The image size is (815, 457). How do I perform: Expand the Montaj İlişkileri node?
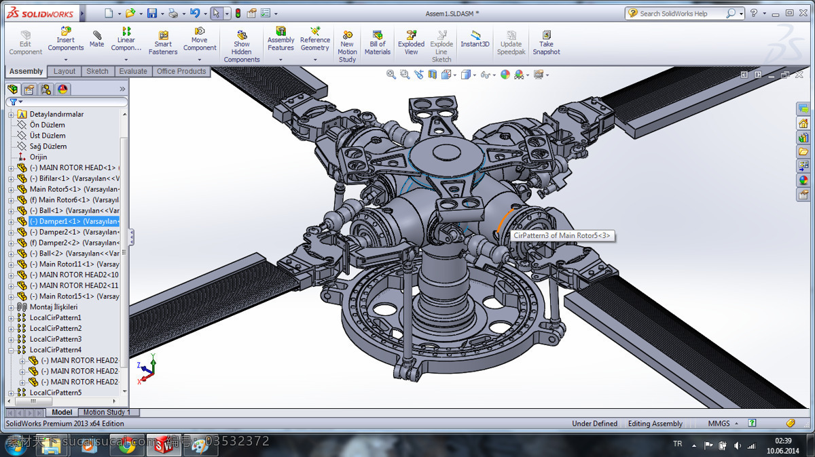tap(11, 307)
